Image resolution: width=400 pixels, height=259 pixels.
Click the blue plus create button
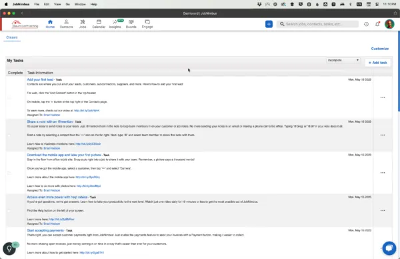(269, 24)
